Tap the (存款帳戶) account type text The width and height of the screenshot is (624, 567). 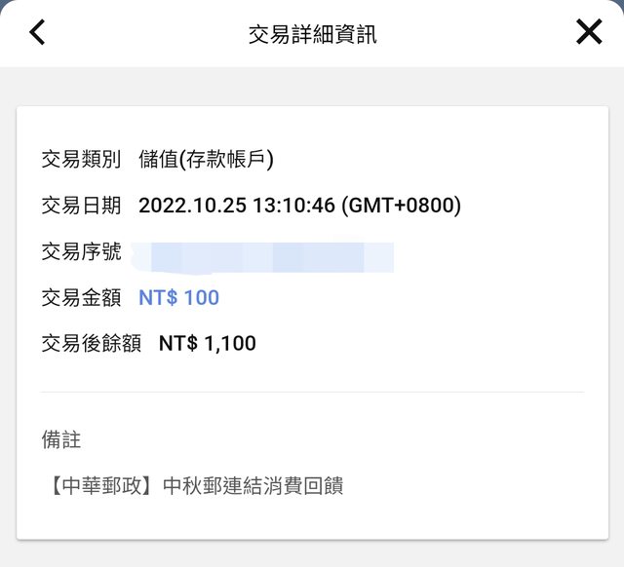coord(227,160)
